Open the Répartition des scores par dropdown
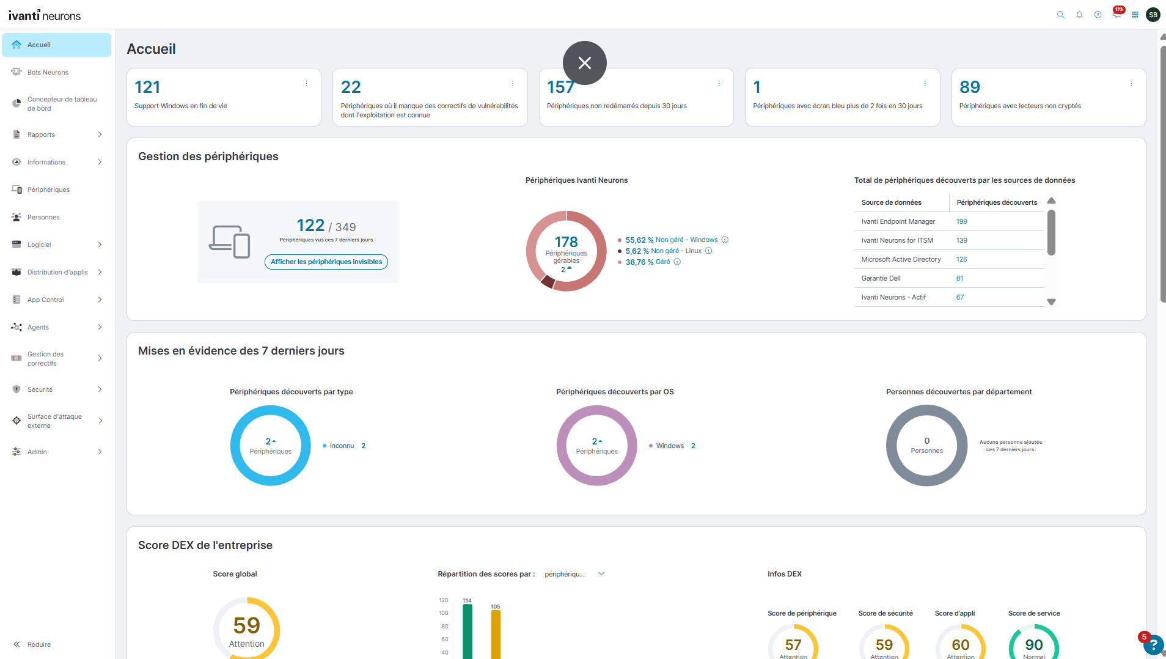This screenshot has height=659, width=1166. pos(574,574)
